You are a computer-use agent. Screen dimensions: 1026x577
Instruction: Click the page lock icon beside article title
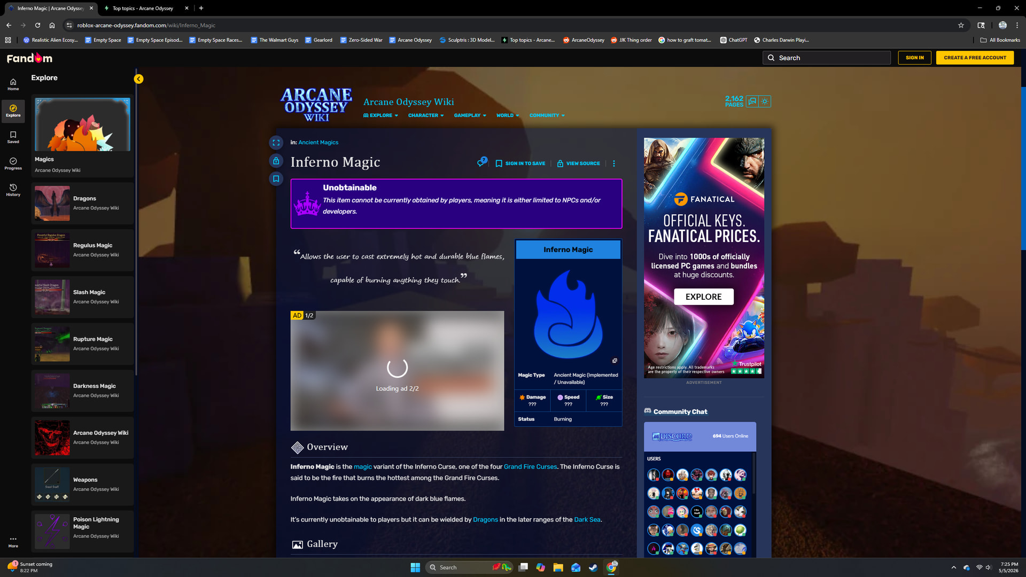[x=276, y=160]
